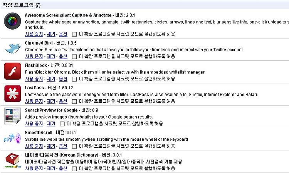The image size is (289, 175).
Task: Disable LastPass using 사용 중지 link
Action: 34,101
